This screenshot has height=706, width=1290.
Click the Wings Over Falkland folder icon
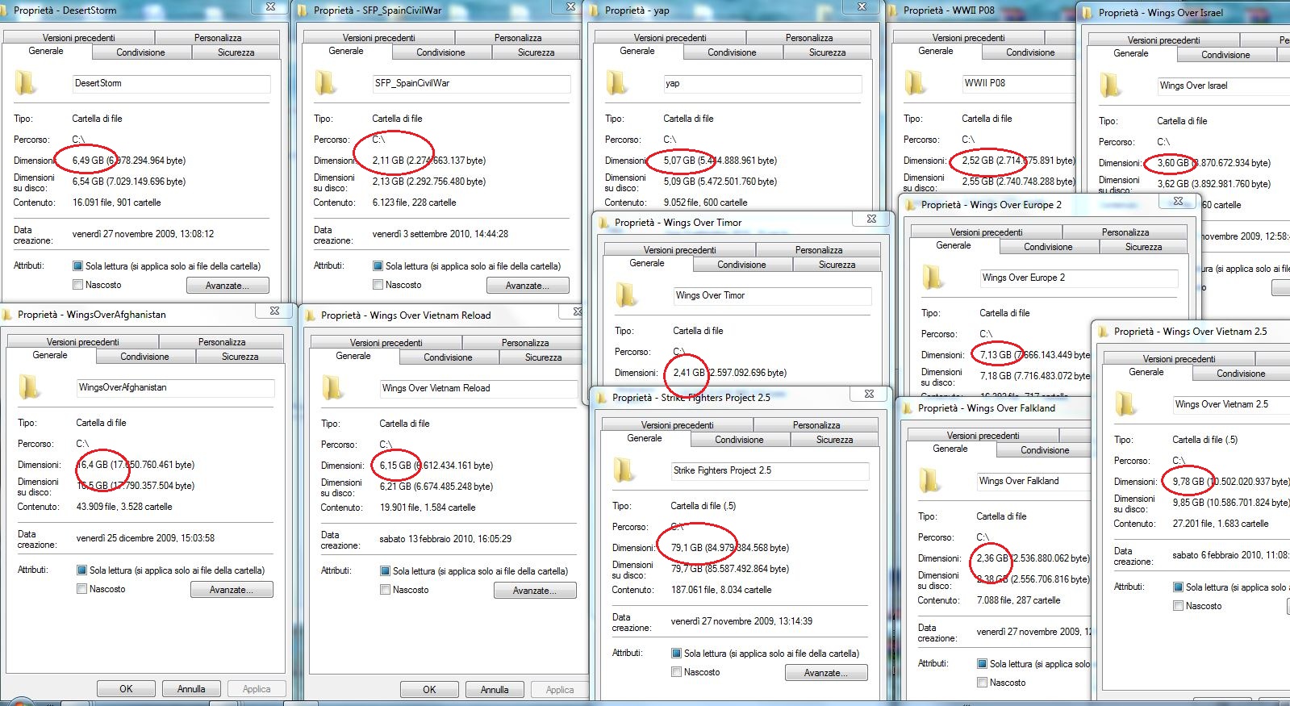pos(929,481)
